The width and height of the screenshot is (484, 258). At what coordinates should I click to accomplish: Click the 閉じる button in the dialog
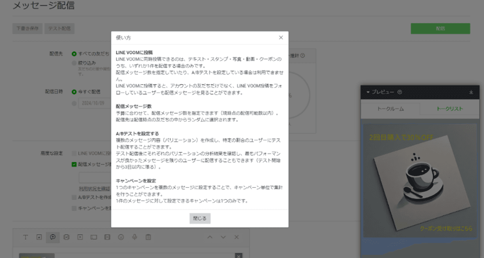click(x=200, y=218)
